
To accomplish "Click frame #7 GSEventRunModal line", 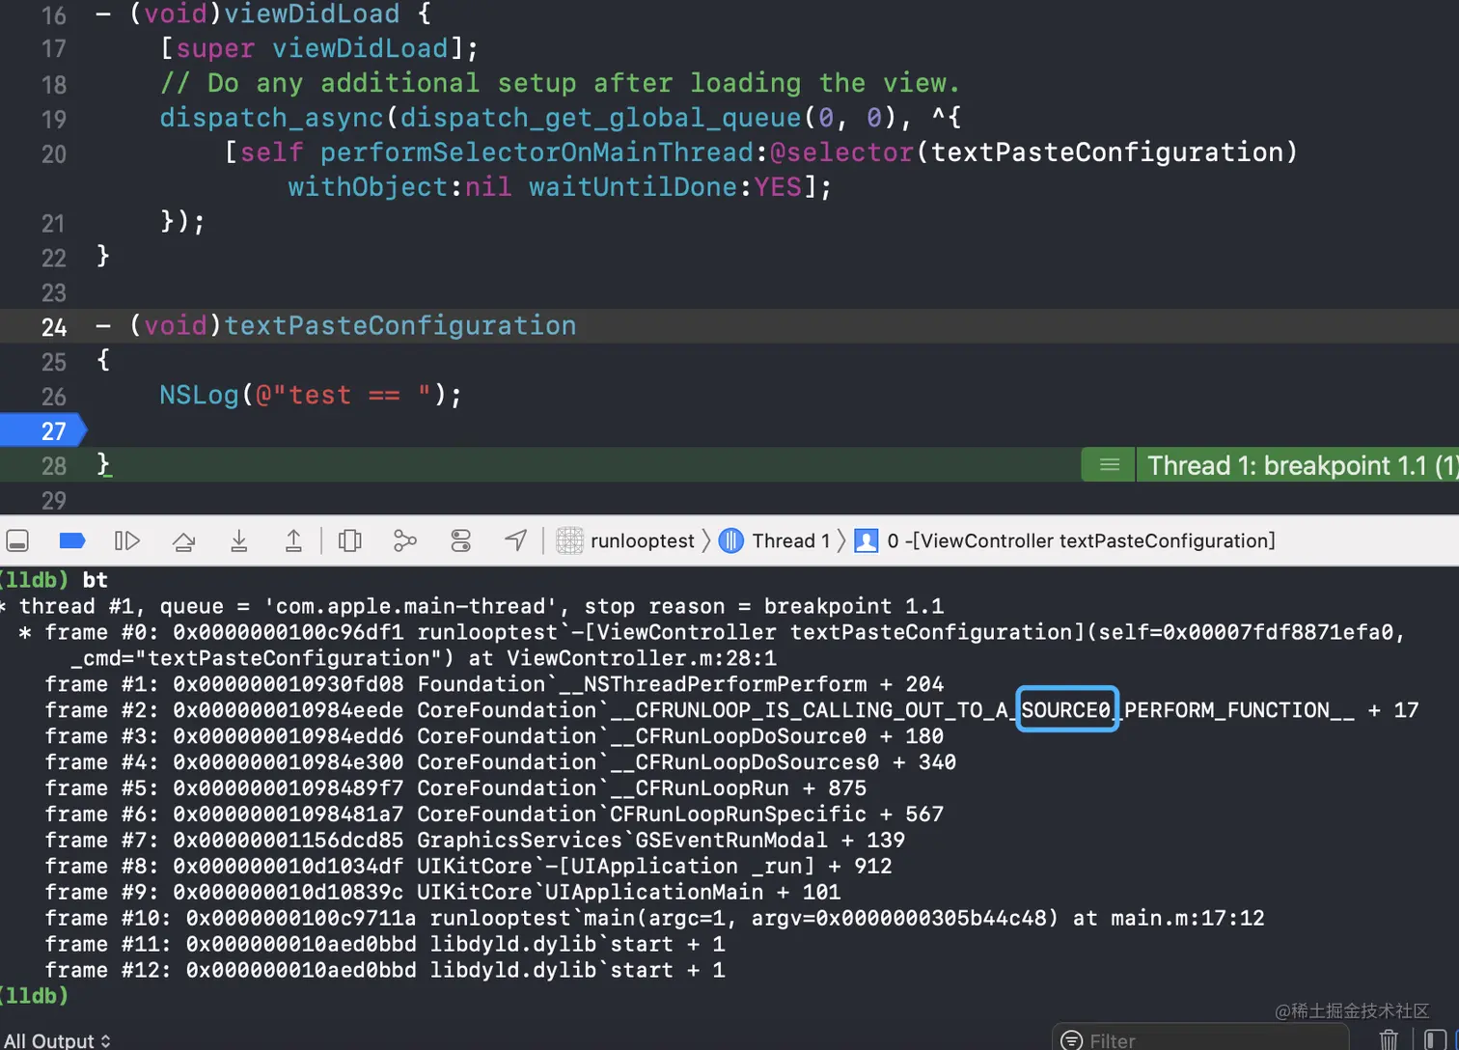I will pos(475,841).
